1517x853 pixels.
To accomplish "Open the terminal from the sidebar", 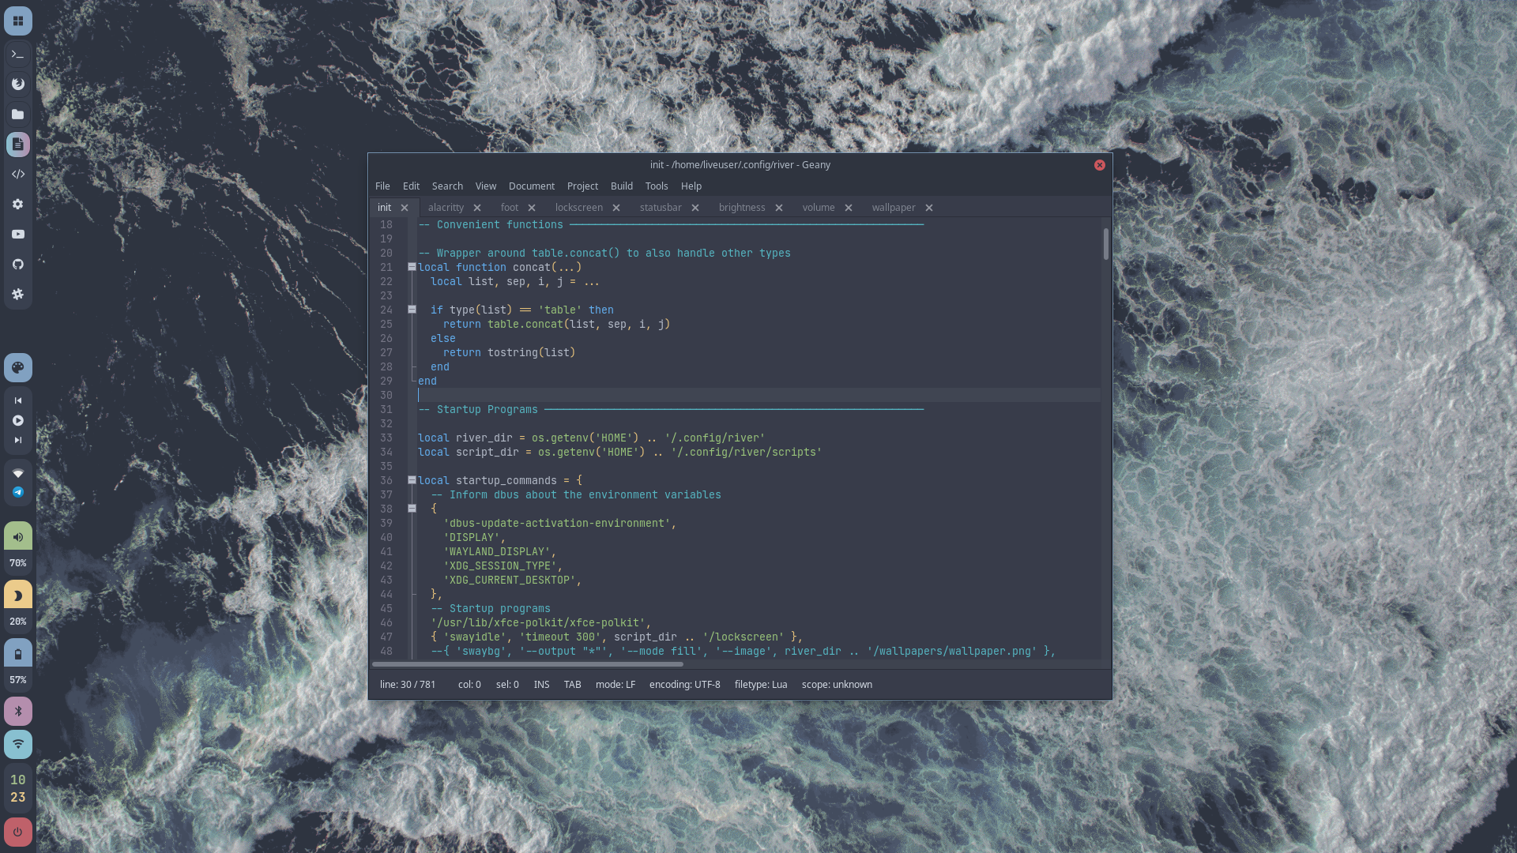I will [17, 54].
